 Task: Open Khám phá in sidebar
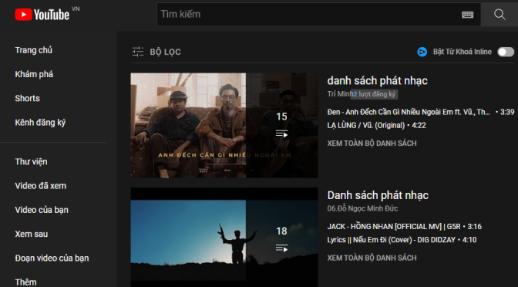point(34,74)
